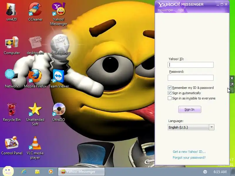The image size is (235, 176).
Task: Select the Computer desktop icon
Action: [12, 45]
